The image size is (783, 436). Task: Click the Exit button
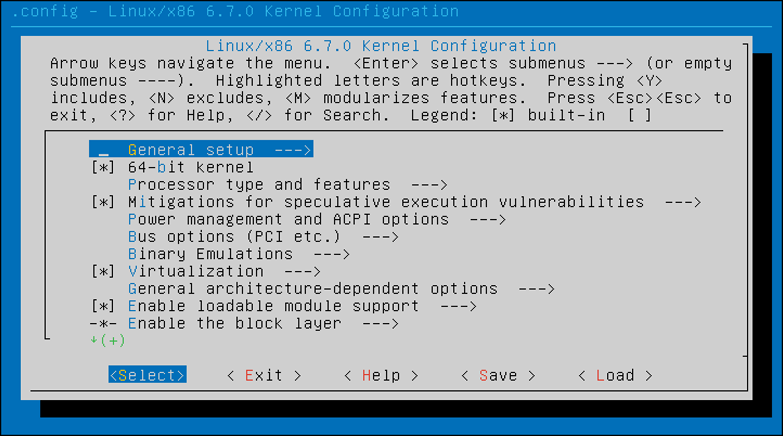264,375
